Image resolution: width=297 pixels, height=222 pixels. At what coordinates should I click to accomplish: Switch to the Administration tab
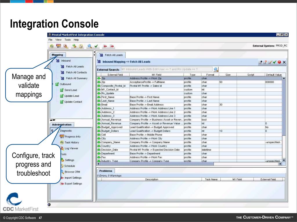[x=62, y=125]
